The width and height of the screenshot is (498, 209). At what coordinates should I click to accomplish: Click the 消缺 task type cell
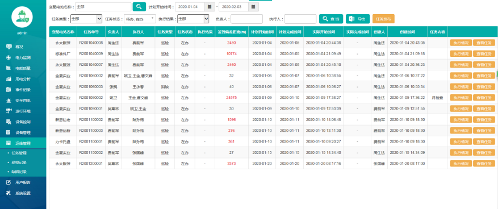tap(165, 87)
